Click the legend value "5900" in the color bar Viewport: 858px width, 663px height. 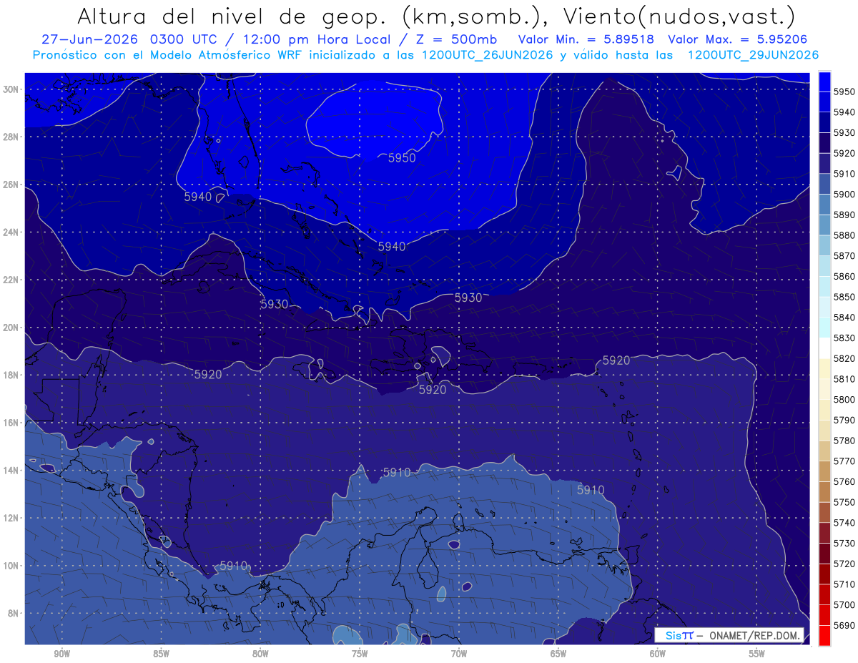[845, 194]
